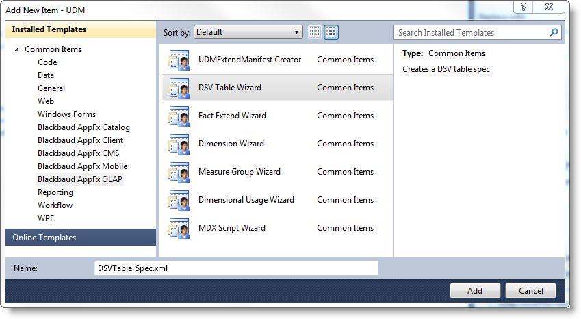The height and width of the screenshot is (319, 581).
Task: Open the Sort by Default dropdown
Action: pos(248,32)
